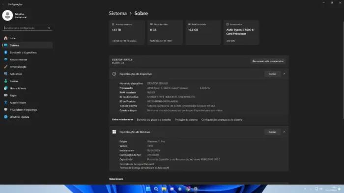Open the RAM instalada 16,0 GB card
This screenshot has width=344, height=193.
tap(203, 32)
